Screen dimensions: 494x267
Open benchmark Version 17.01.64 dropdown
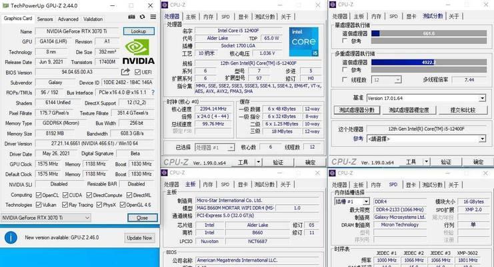point(426,98)
